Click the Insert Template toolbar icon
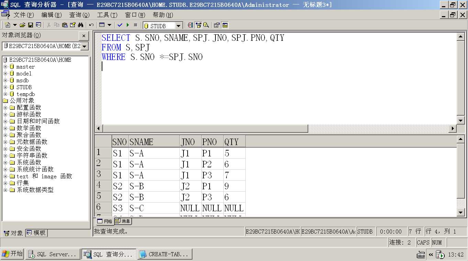Viewport: 468px width, 261px height. (x=38, y=25)
